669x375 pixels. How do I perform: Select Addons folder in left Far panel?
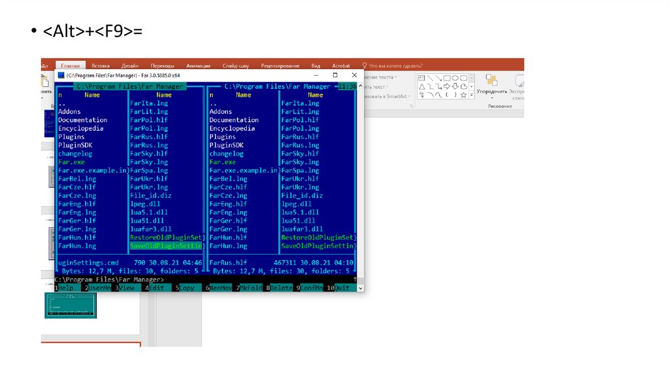point(69,111)
